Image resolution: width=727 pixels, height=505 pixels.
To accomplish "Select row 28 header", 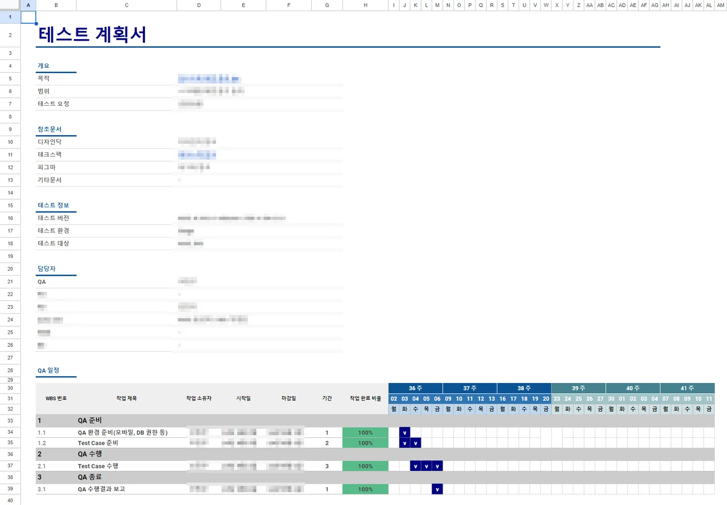I will point(10,370).
